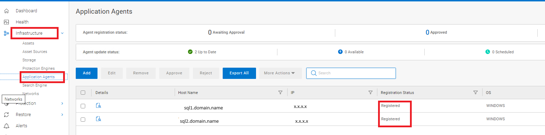Expand the Protection menu chevron
545x135 pixels.
tap(62, 103)
